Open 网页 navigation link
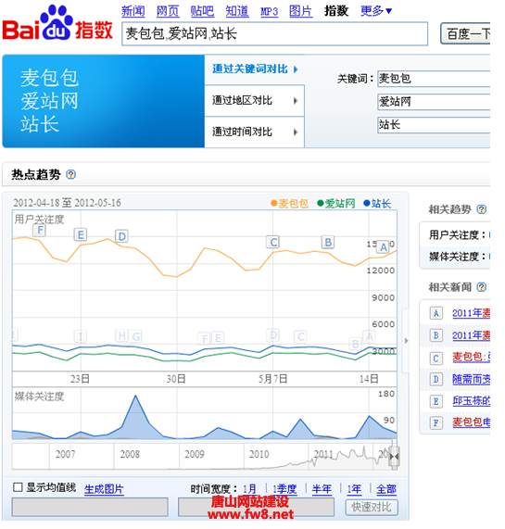Image resolution: width=505 pixels, height=529 pixels. click(x=168, y=11)
